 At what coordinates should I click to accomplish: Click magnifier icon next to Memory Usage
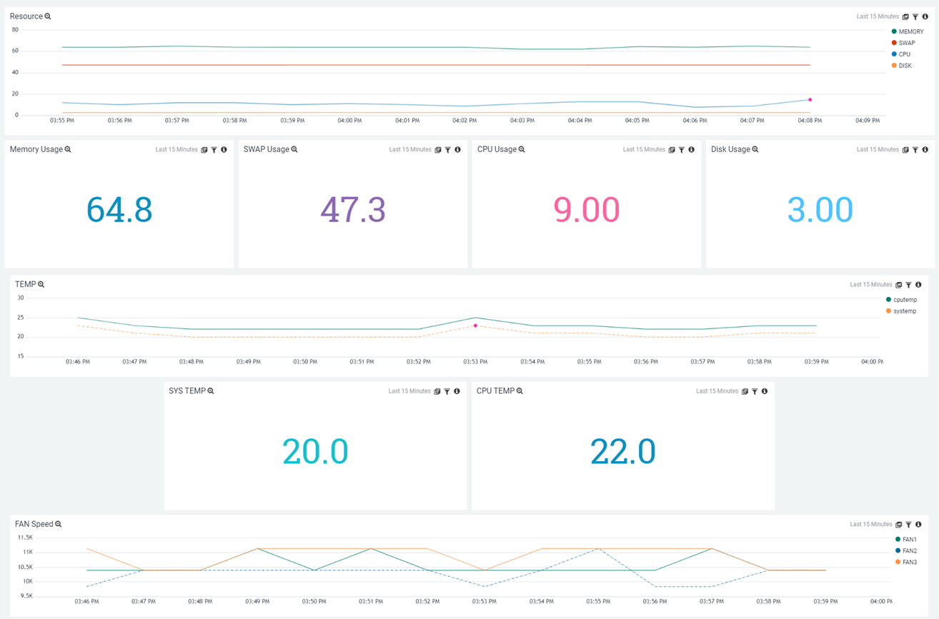click(x=68, y=150)
